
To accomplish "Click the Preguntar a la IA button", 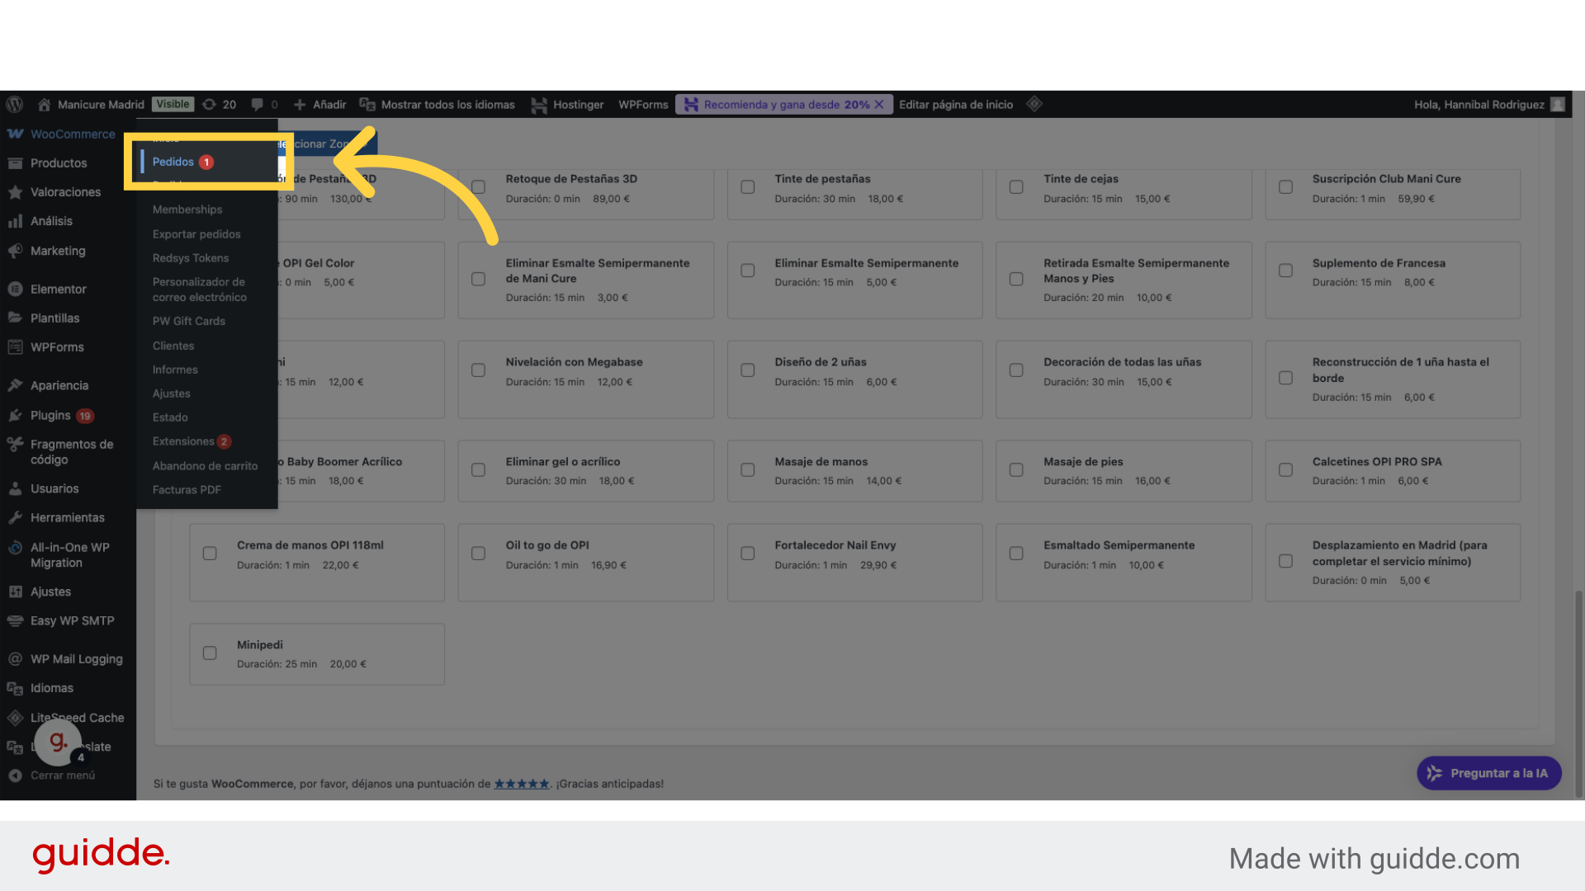I will 1488,774.
